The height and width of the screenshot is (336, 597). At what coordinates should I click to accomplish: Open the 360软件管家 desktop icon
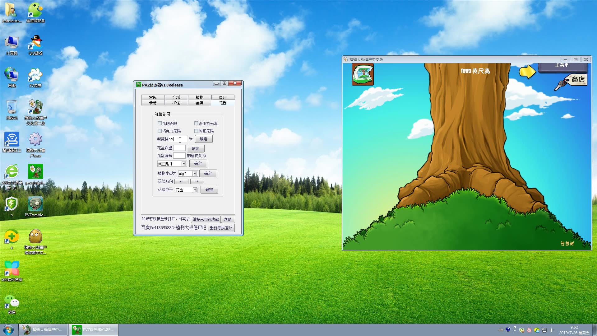(x=12, y=271)
